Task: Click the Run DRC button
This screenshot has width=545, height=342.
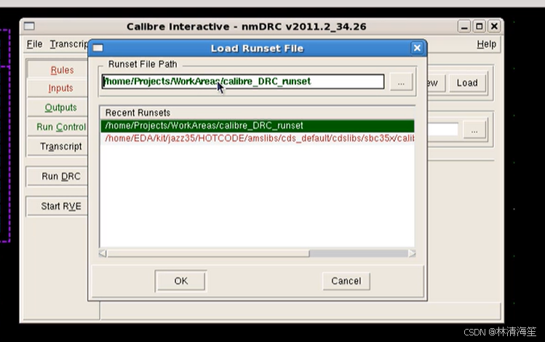Action: pyautogui.click(x=57, y=177)
